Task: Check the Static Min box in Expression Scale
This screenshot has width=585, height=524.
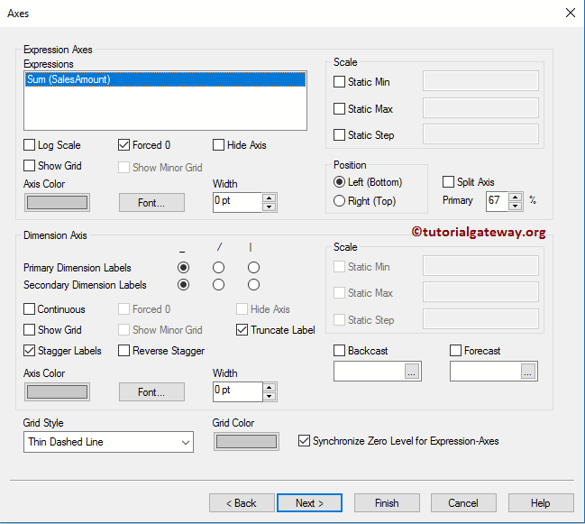Action: 339,82
